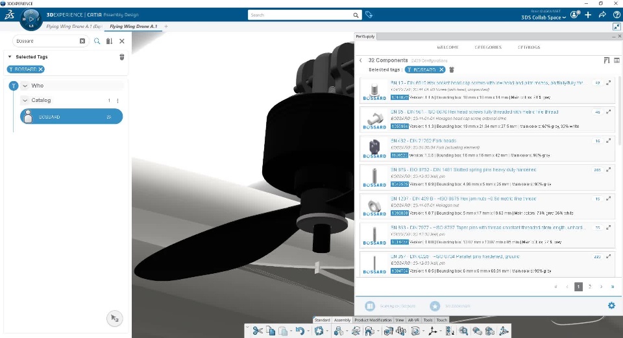The width and height of the screenshot is (623, 338).
Task: Click the Update refresh icon in toolbar
Action: 319,330
